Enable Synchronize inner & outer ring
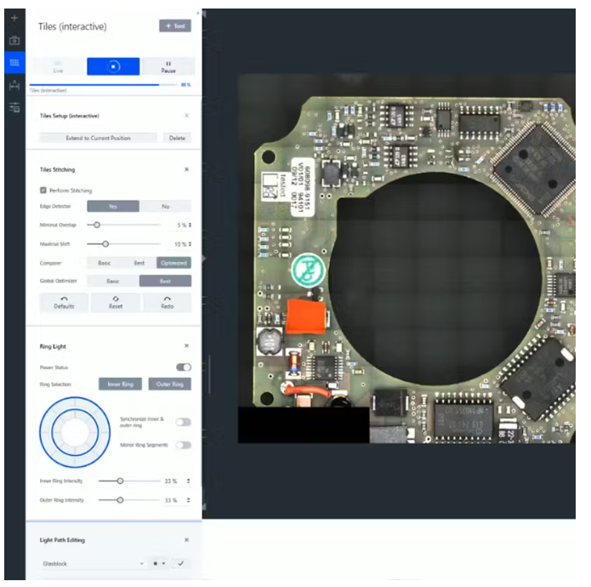The height and width of the screenshot is (587, 591). [x=183, y=422]
